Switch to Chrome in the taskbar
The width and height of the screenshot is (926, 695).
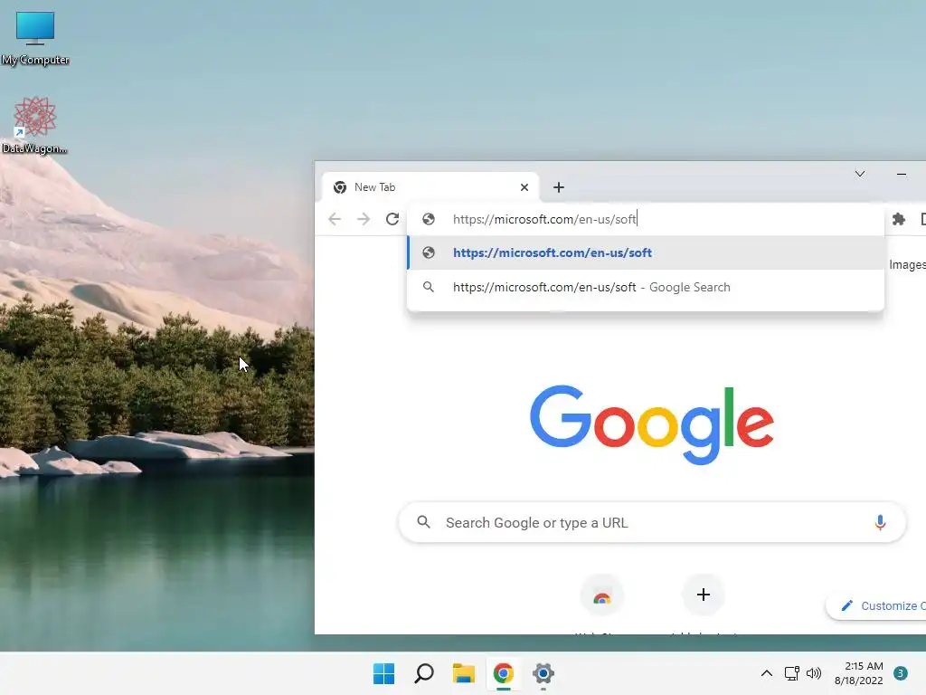coord(503,673)
